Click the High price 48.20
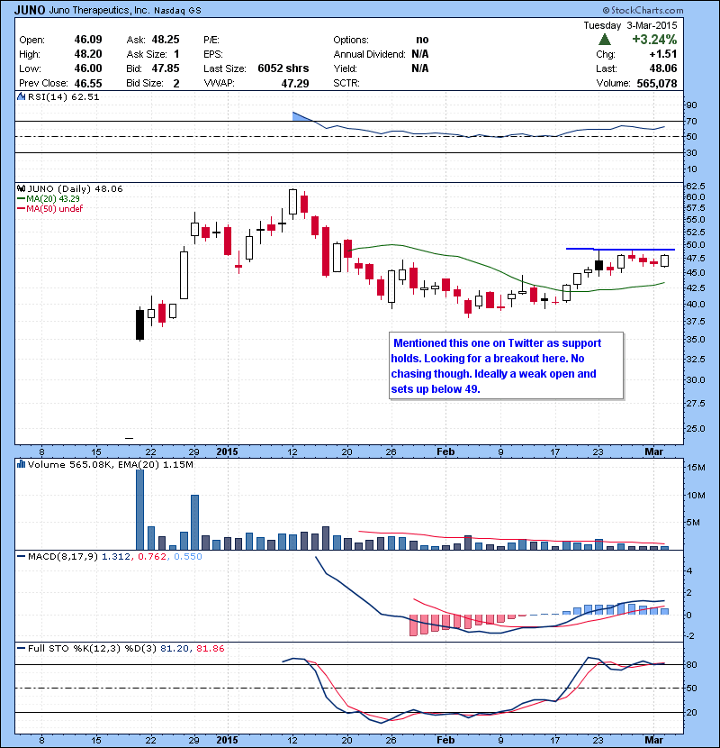Screen dimensions: 720x748 tap(88, 54)
